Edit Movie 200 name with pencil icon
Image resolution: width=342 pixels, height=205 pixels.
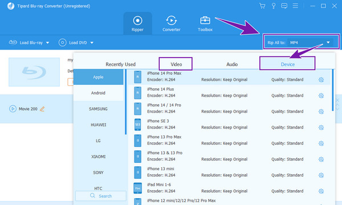point(42,109)
